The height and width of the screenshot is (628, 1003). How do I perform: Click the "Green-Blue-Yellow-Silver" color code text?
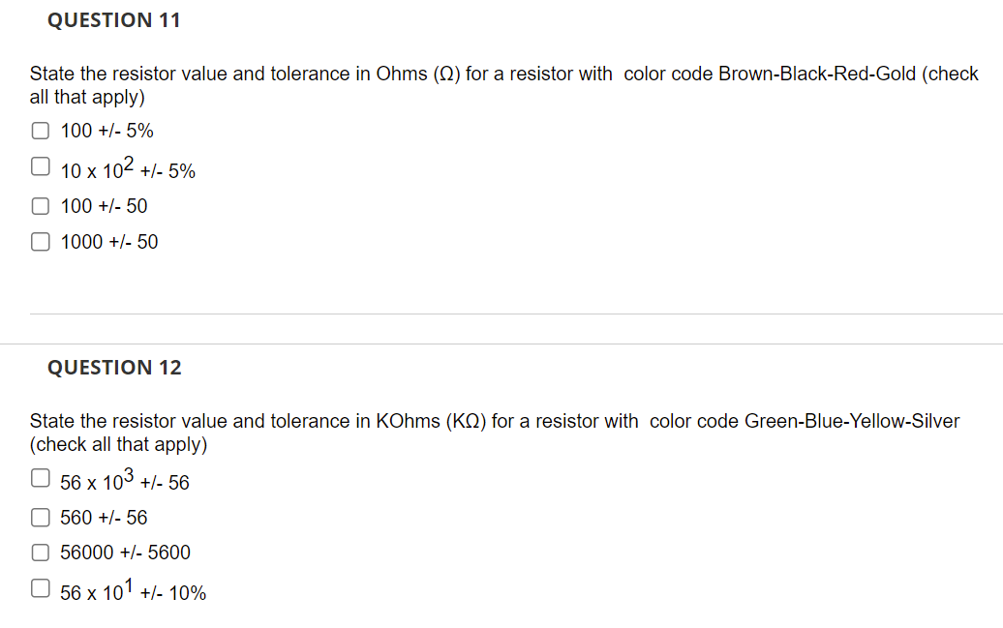852,421
